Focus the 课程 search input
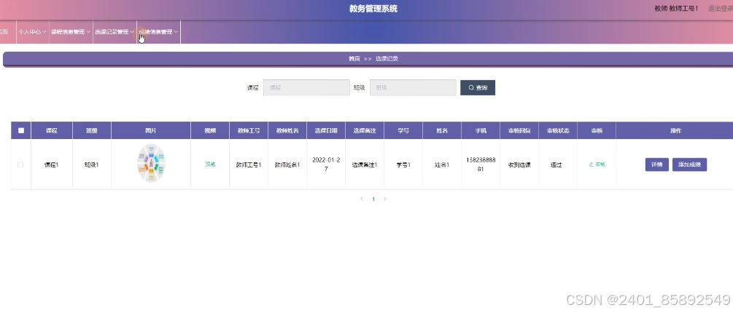 pyautogui.click(x=306, y=87)
